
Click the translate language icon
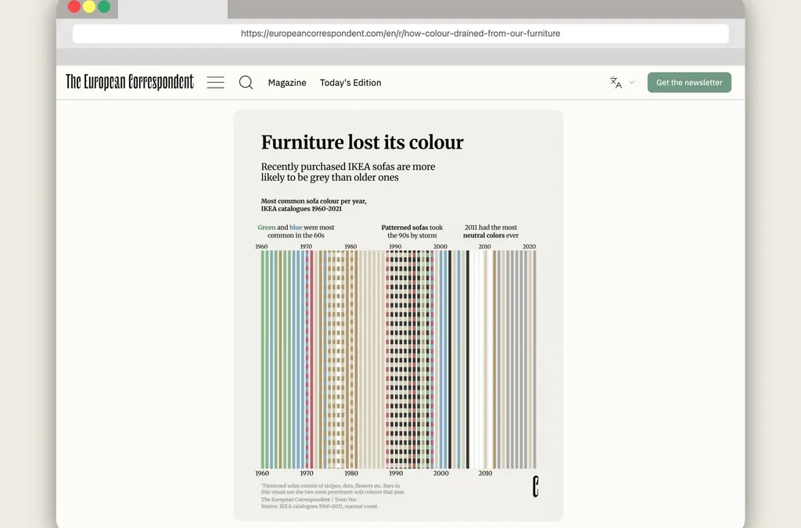click(x=616, y=82)
